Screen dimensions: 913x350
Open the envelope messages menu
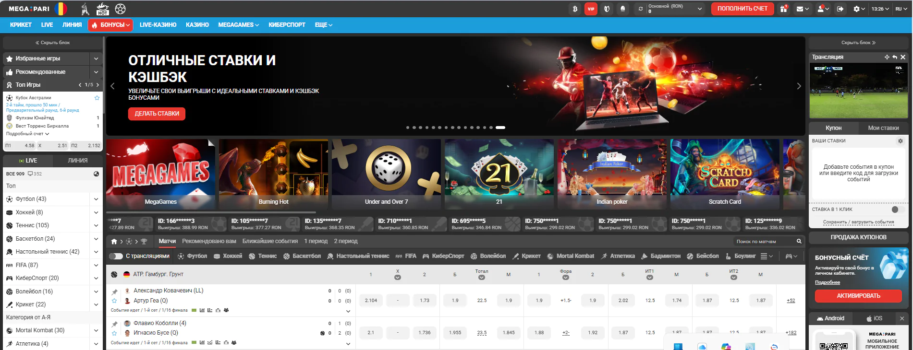pos(803,9)
